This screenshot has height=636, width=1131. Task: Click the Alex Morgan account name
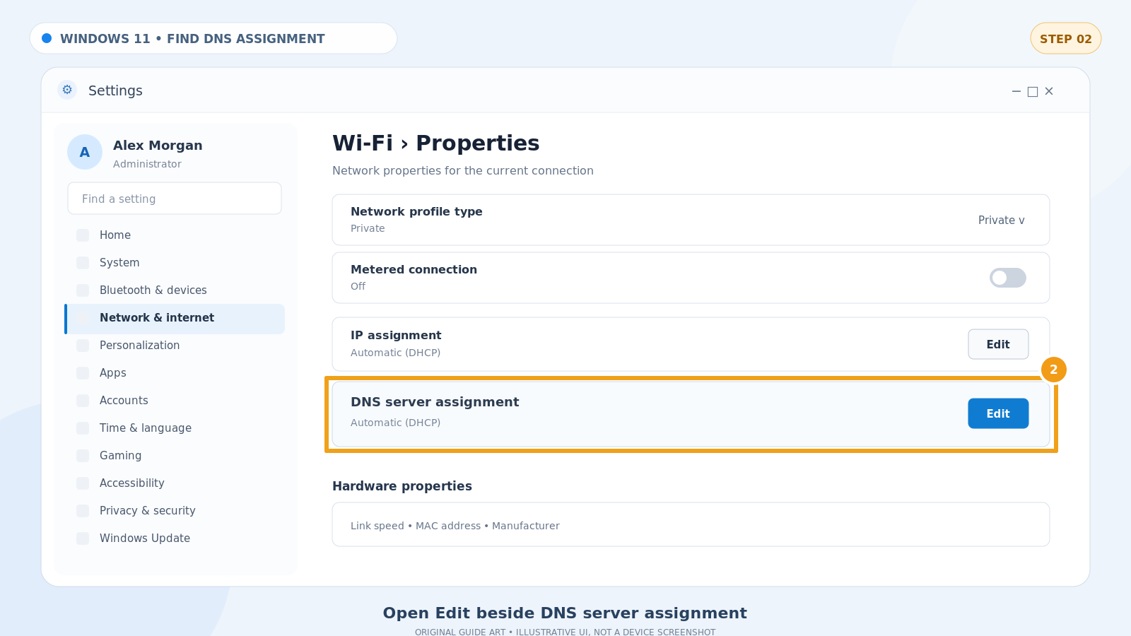tap(158, 146)
